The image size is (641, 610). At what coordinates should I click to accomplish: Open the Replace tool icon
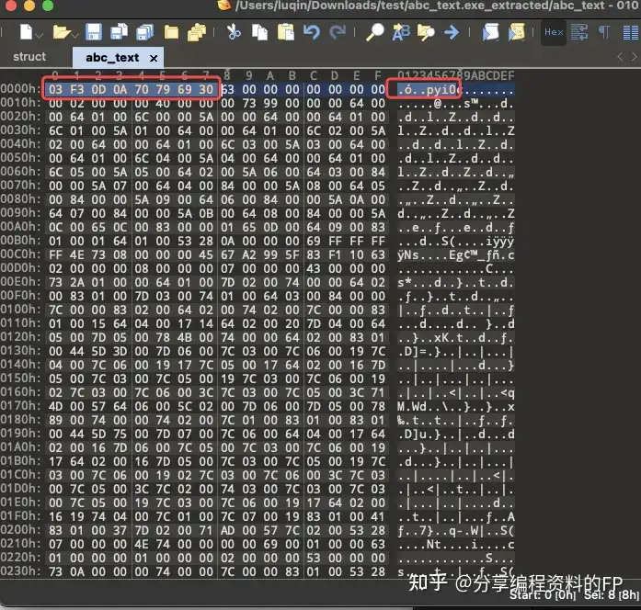(401, 32)
